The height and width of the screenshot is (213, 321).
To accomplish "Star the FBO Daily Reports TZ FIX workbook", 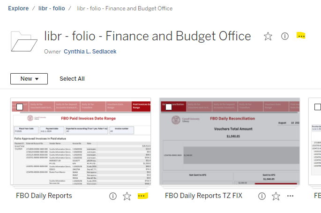I will (x=276, y=196).
